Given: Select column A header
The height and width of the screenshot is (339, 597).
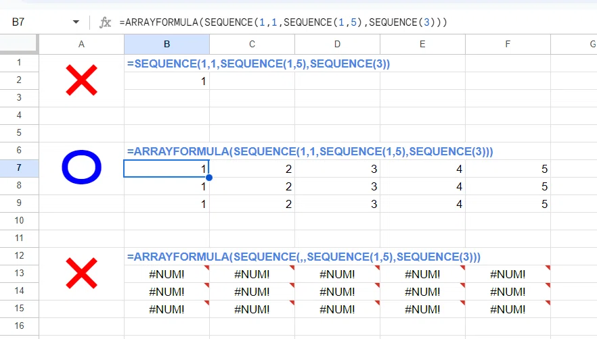Looking at the screenshot, I should click(81, 44).
